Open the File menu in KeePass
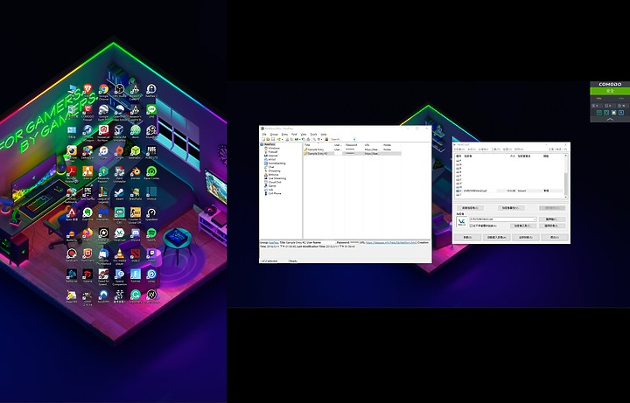The height and width of the screenshot is (403, 630). coord(264,135)
